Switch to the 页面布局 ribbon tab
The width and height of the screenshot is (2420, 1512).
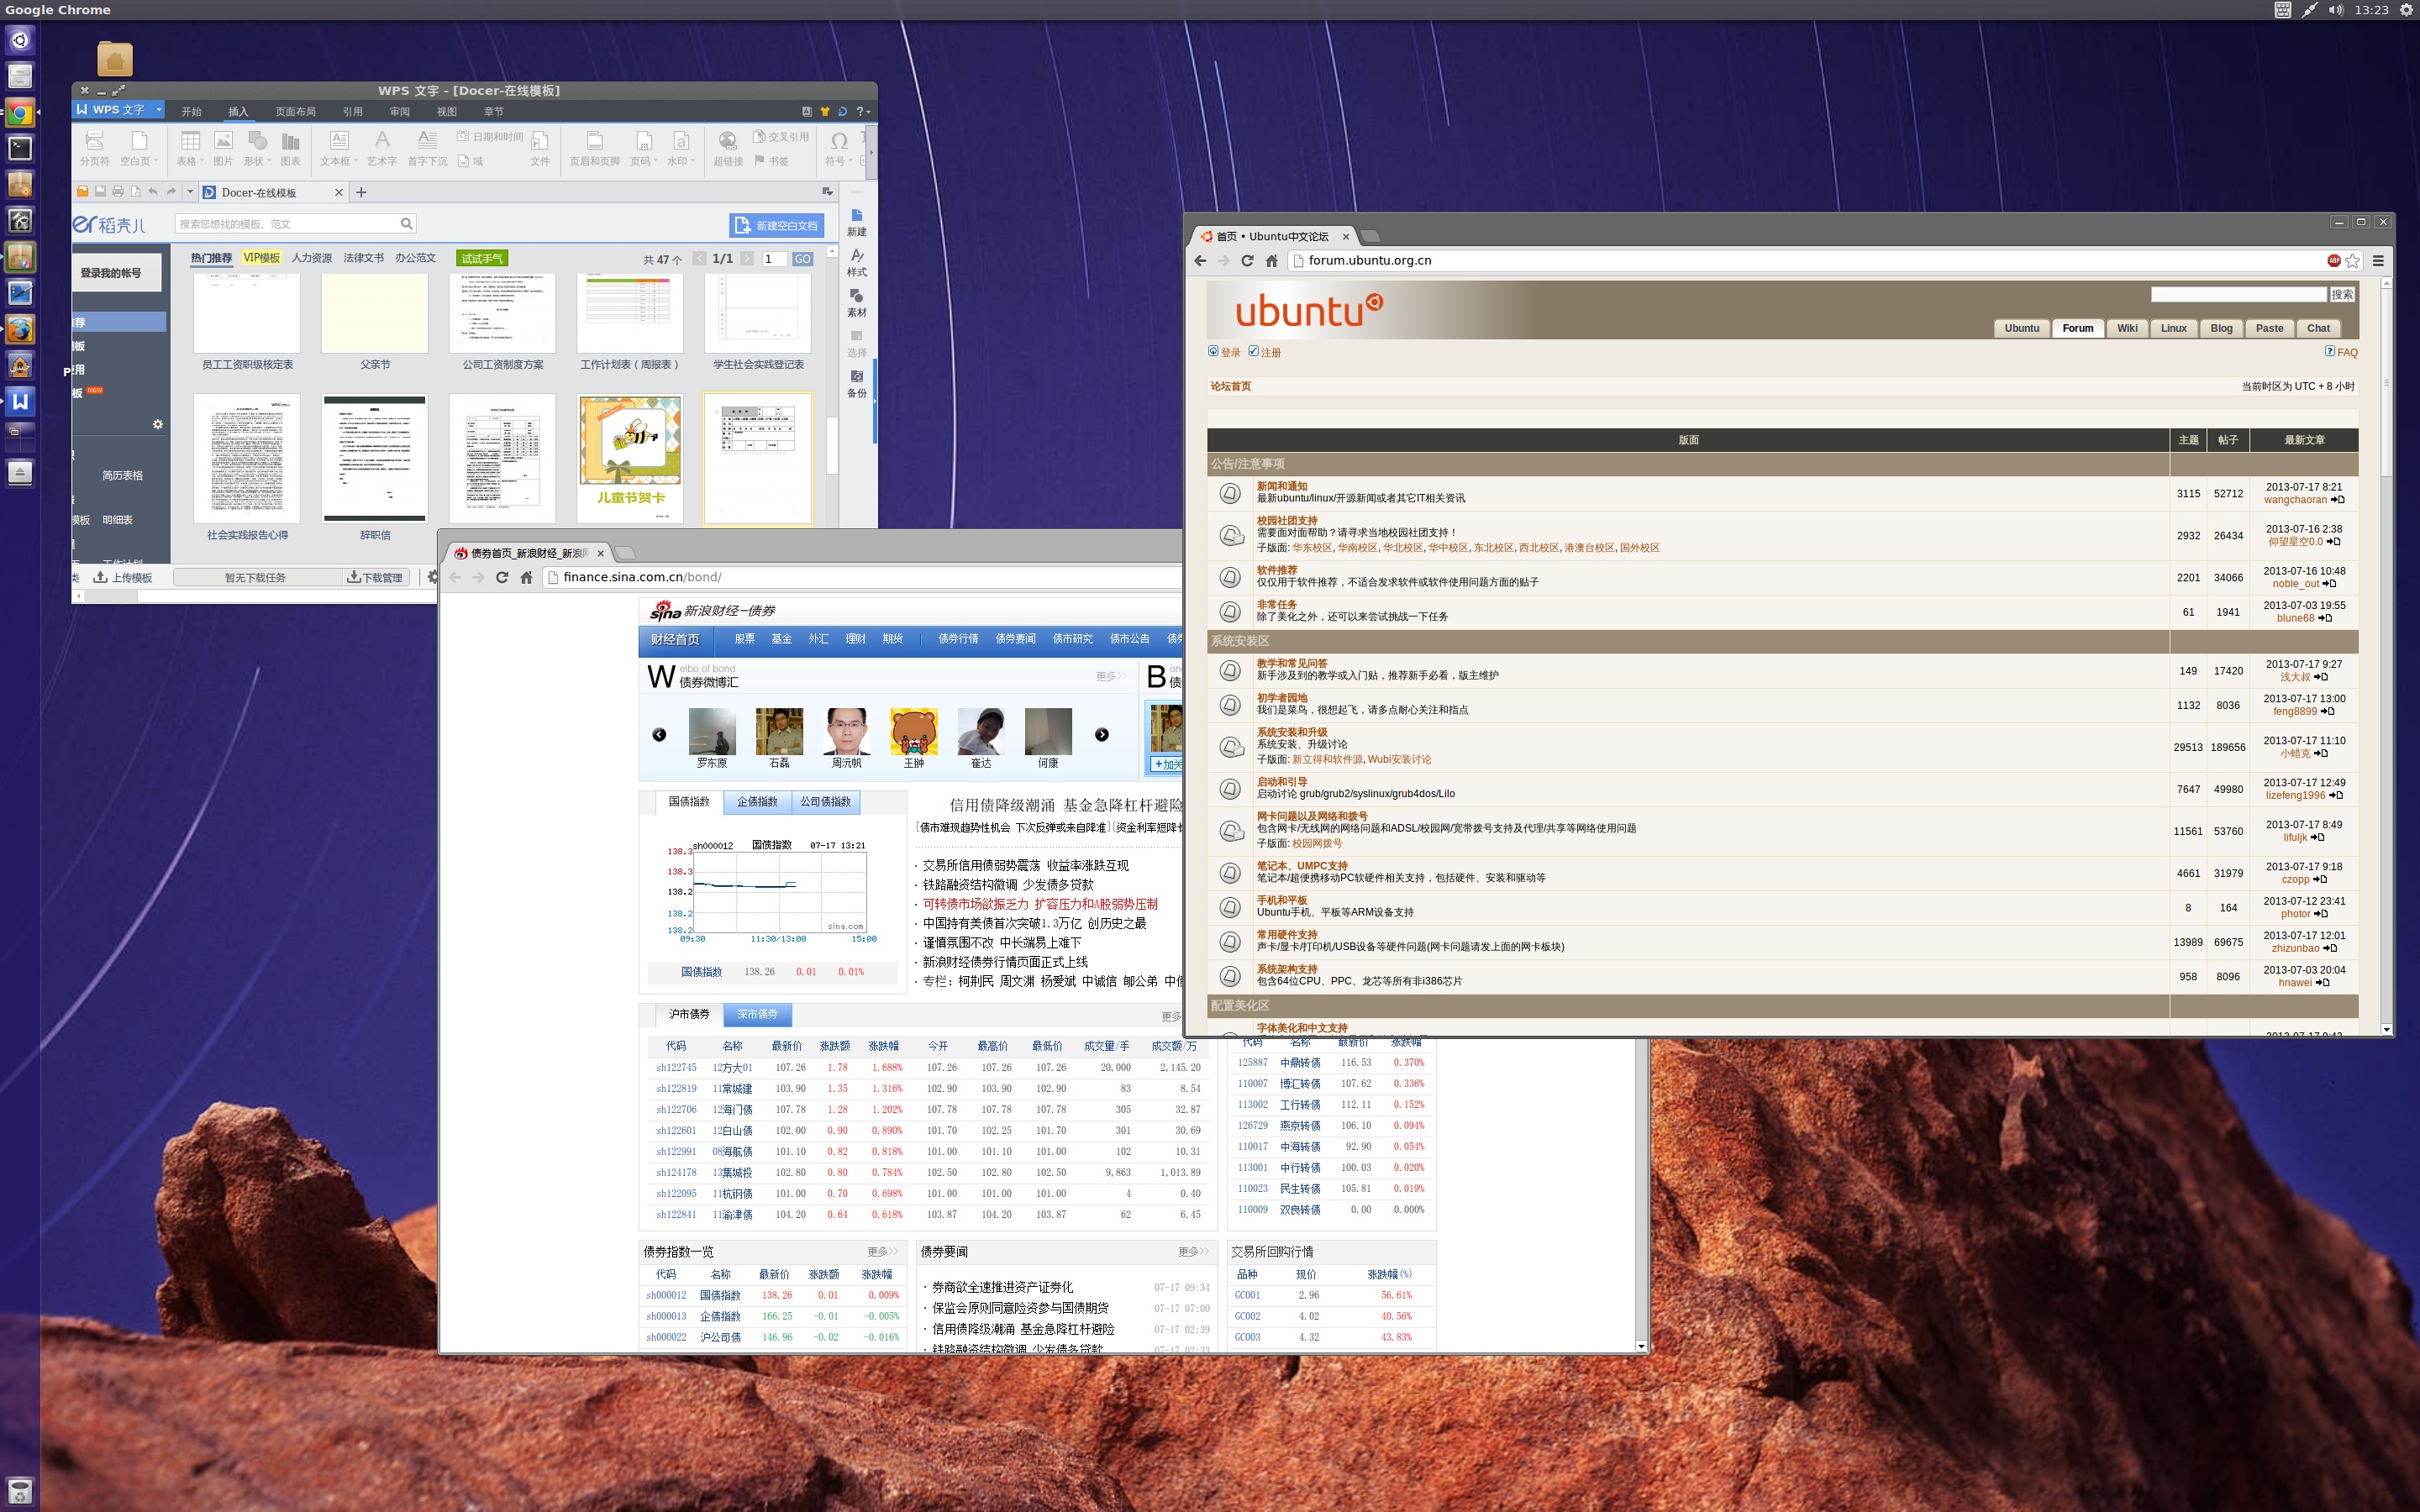point(295,111)
